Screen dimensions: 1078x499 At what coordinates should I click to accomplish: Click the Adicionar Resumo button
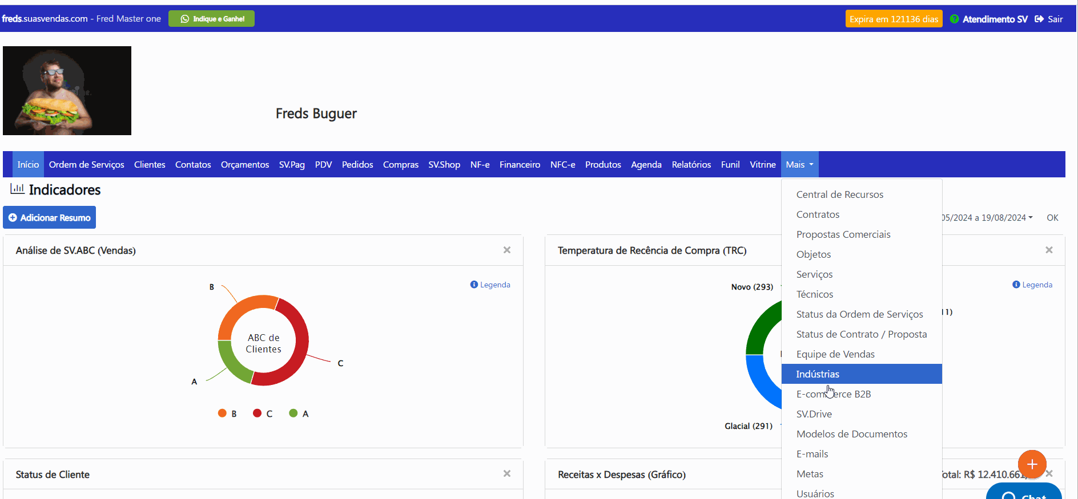tap(49, 217)
